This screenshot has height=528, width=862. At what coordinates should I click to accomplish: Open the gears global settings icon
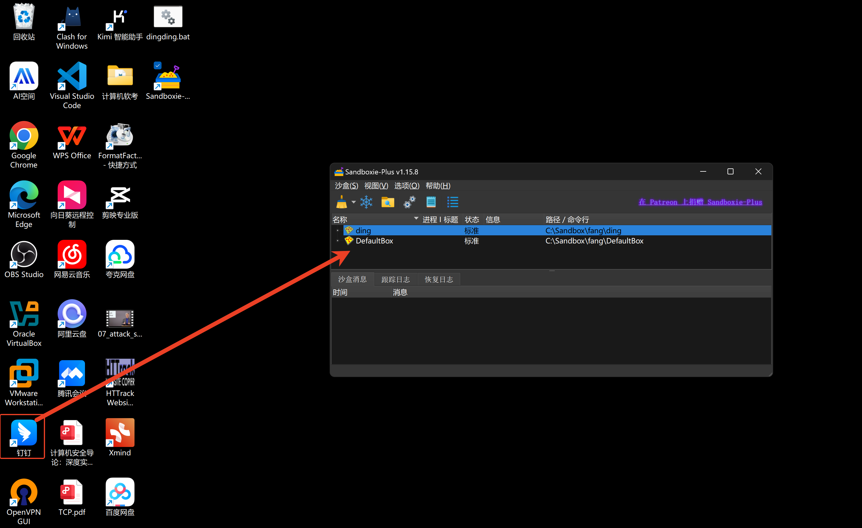coord(409,202)
